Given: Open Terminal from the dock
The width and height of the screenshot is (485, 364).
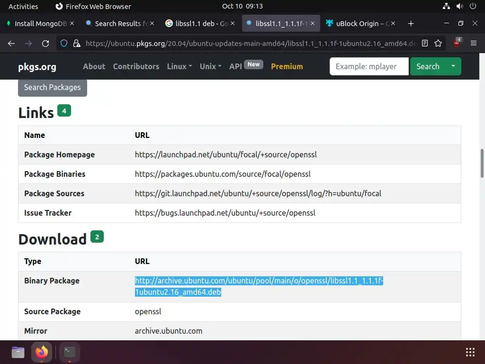Looking at the screenshot, I should point(69,352).
